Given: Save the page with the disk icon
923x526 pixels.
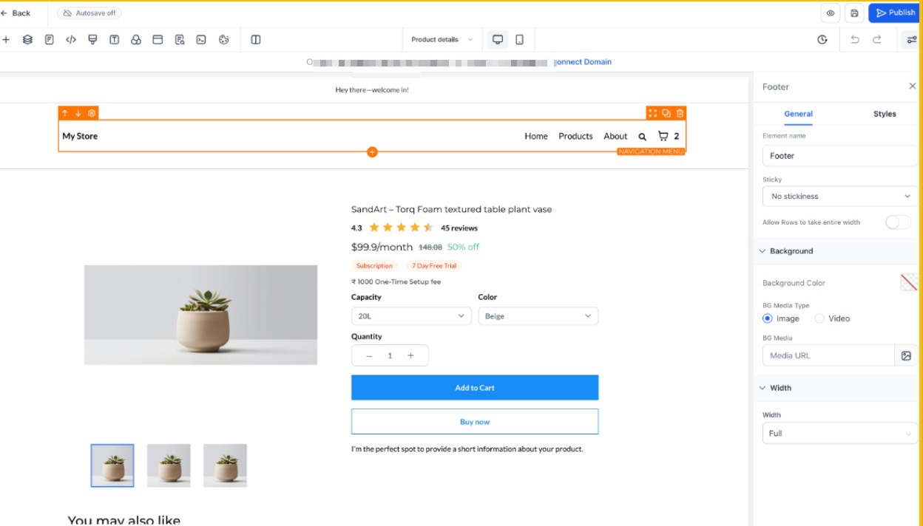Looking at the screenshot, I should pos(854,13).
